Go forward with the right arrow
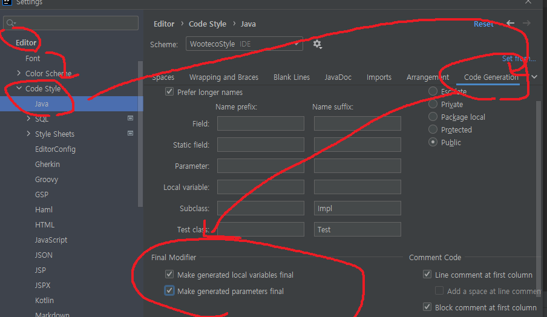 tap(527, 24)
